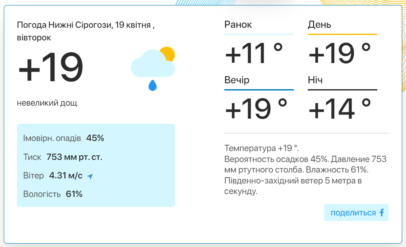Click the +11° morning temperature value

pyautogui.click(x=254, y=53)
